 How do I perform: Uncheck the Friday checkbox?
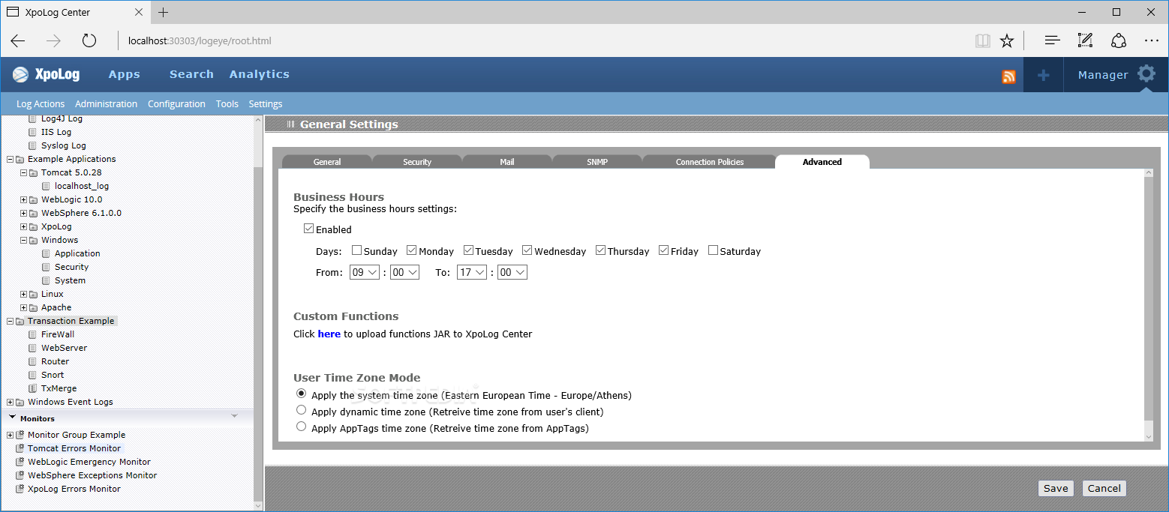click(x=664, y=250)
